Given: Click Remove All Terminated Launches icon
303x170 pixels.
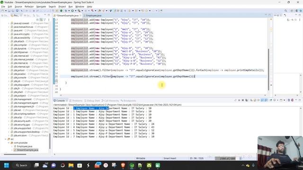Looking at the screenshot, I should click(x=246, y=100).
